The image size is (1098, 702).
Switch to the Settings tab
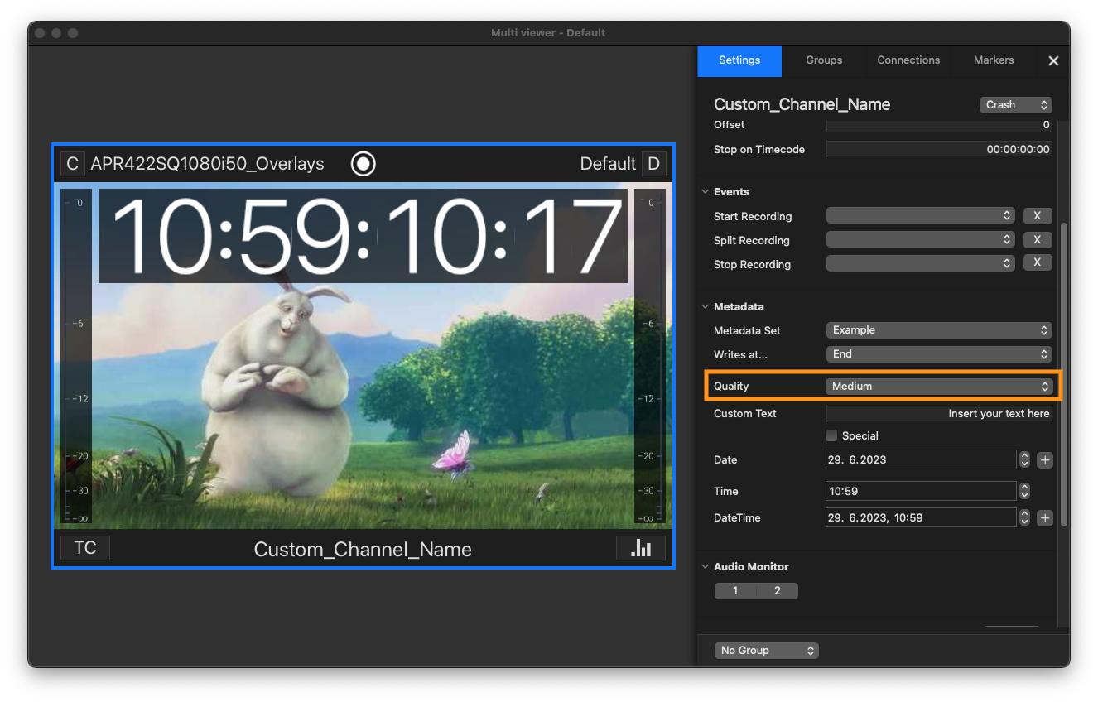(739, 60)
